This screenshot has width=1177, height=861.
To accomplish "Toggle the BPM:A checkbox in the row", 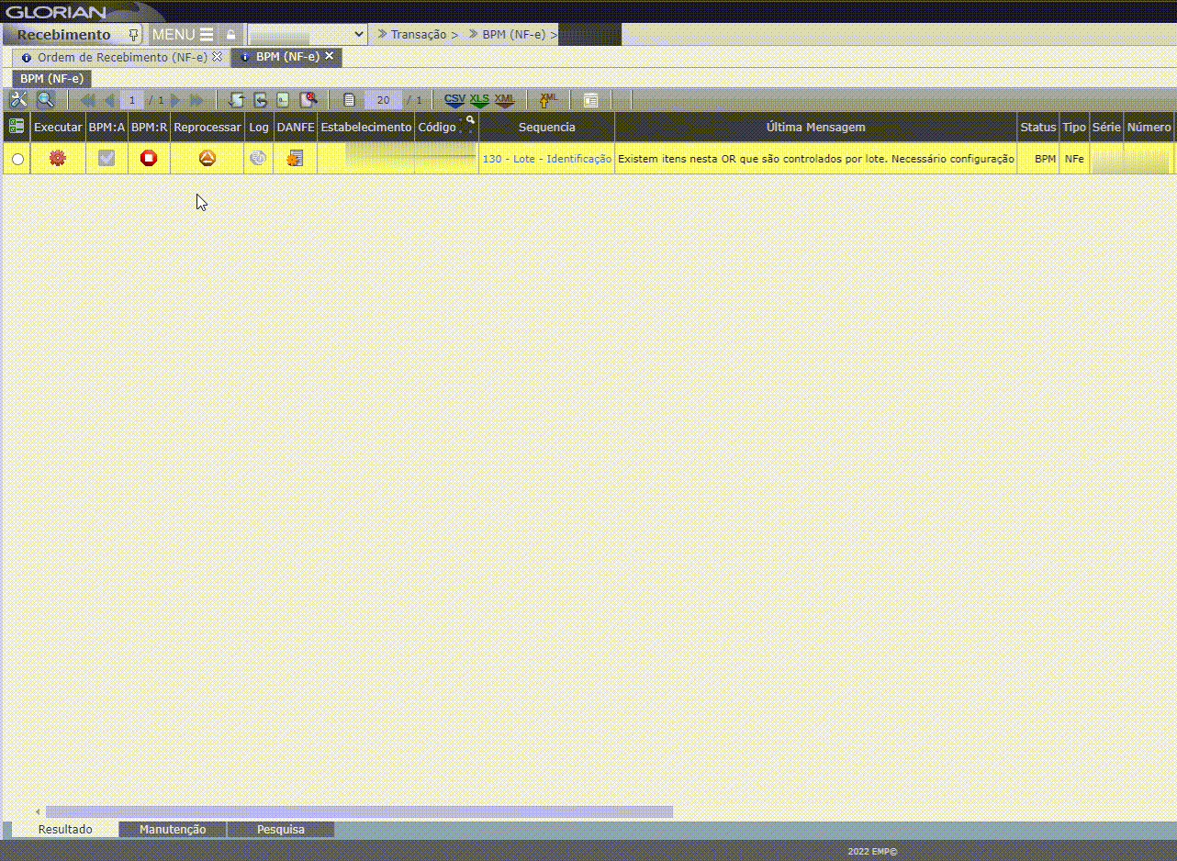I will 106,159.
